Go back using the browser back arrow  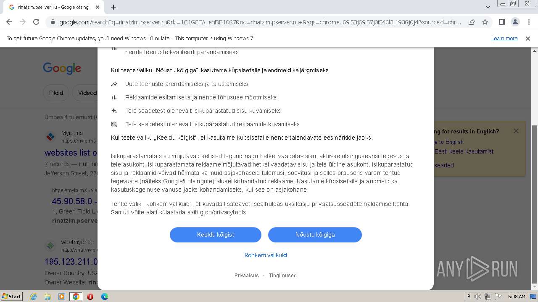click(9, 22)
